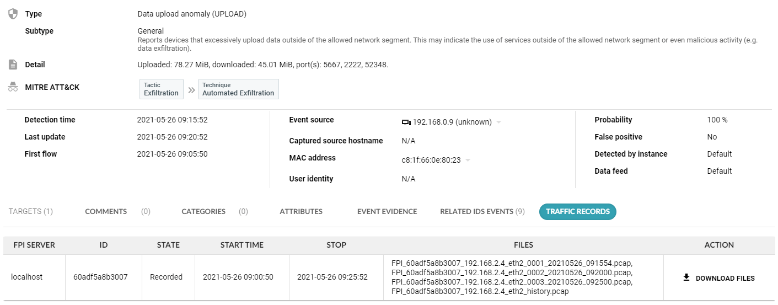Click the history.pcap file name
This screenshot has height=305, width=778.
479,292
